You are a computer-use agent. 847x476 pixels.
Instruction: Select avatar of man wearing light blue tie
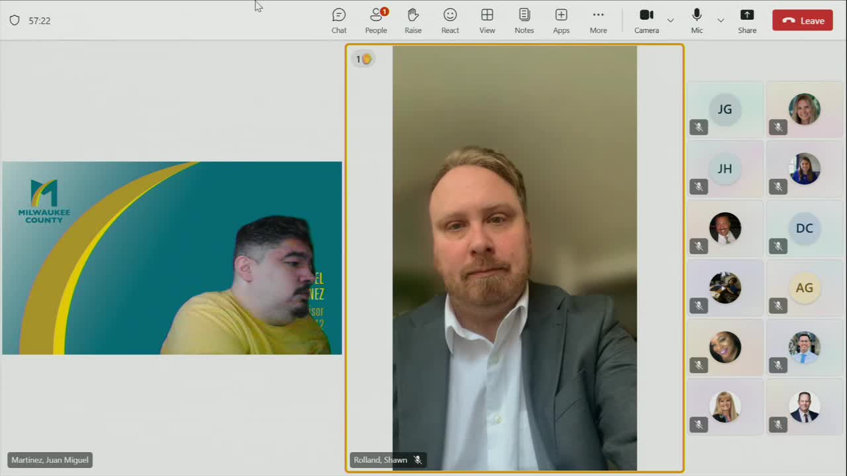[x=805, y=347]
